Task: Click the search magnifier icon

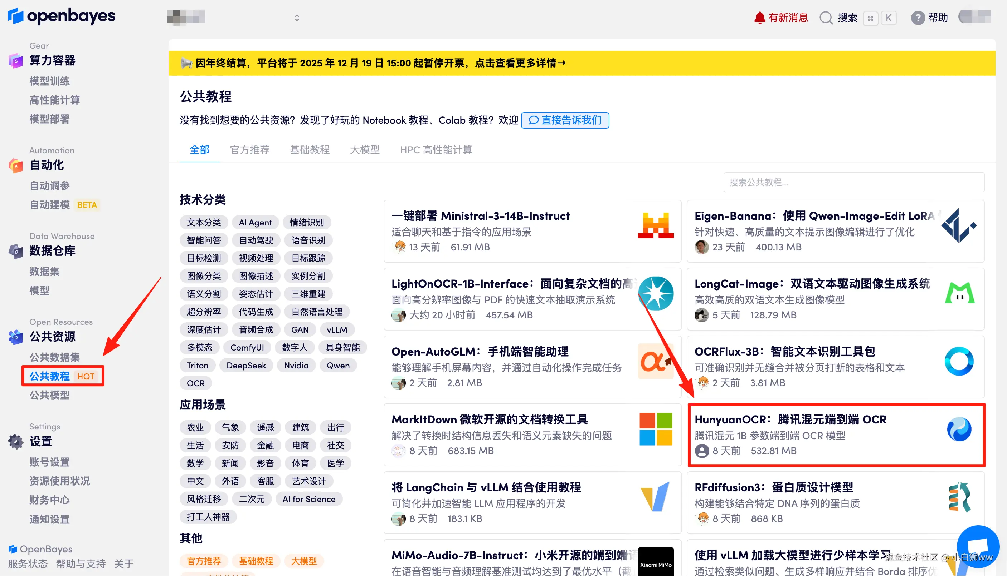Action: point(826,18)
